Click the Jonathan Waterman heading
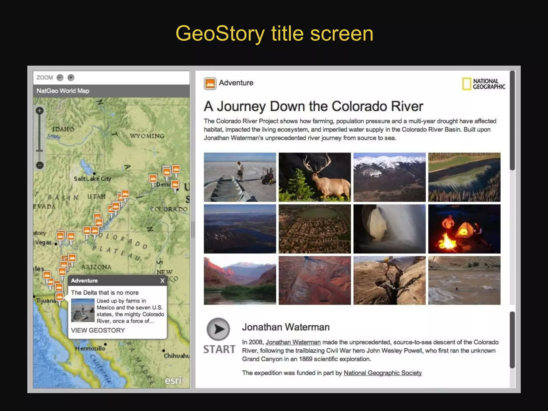The width and height of the screenshot is (548, 411). [286, 327]
